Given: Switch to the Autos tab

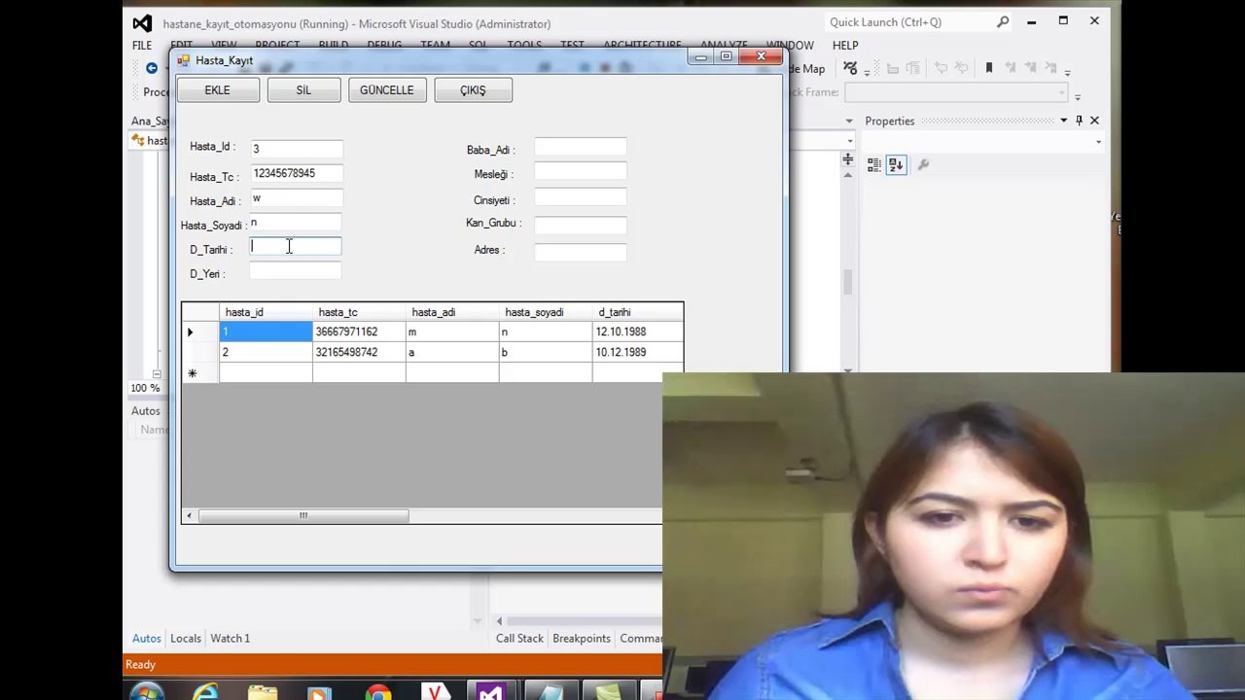Looking at the screenshot, I should pyautogui.click(x=147, y=639).
